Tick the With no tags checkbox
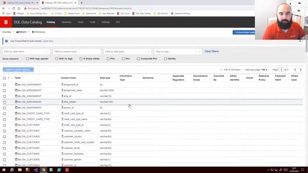 click(57, 59)
